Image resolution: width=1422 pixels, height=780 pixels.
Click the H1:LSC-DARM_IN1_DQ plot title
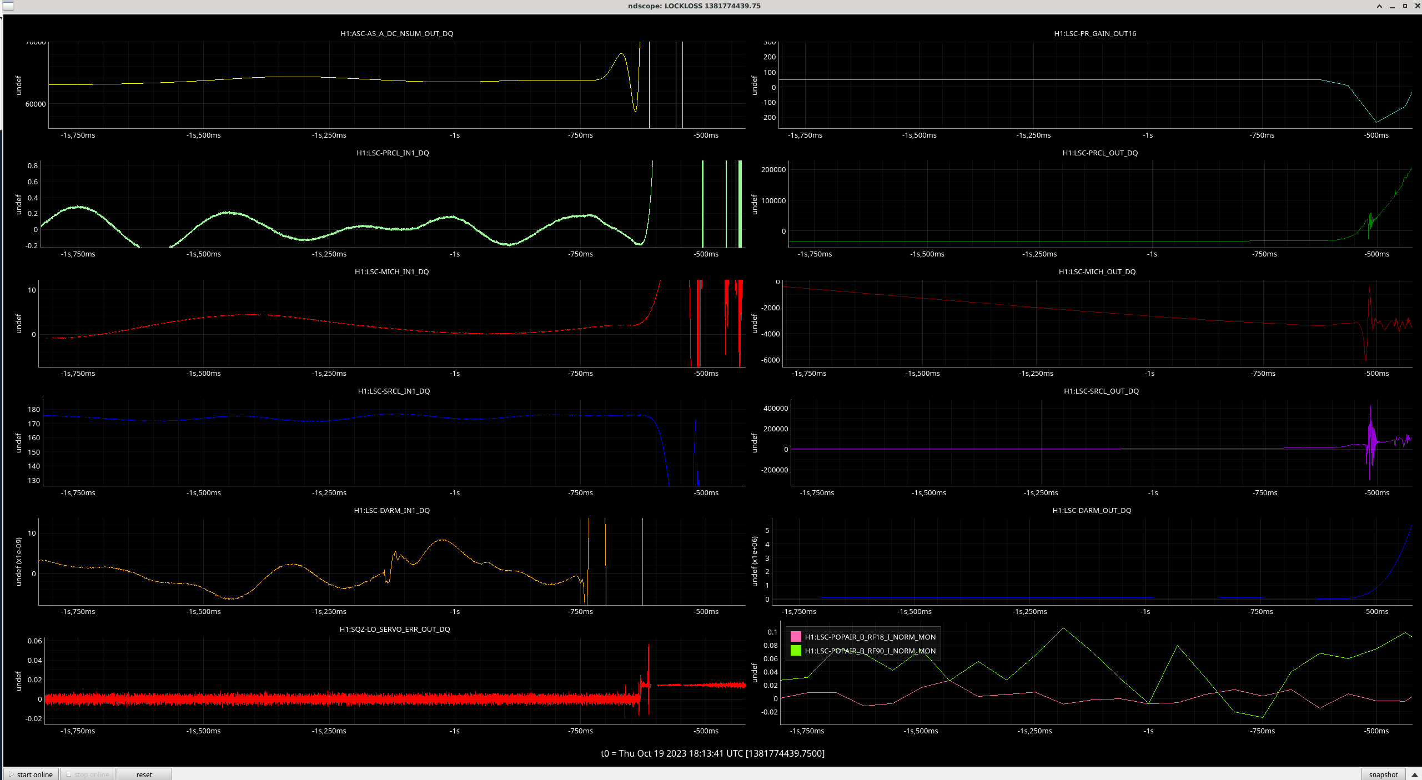point(391,510)
